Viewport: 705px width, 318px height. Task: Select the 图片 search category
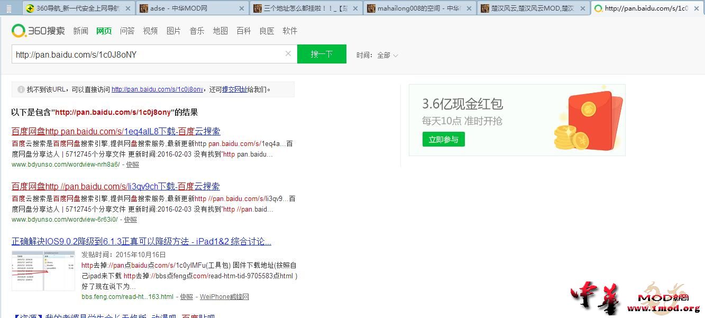click(x=173, y=31)
